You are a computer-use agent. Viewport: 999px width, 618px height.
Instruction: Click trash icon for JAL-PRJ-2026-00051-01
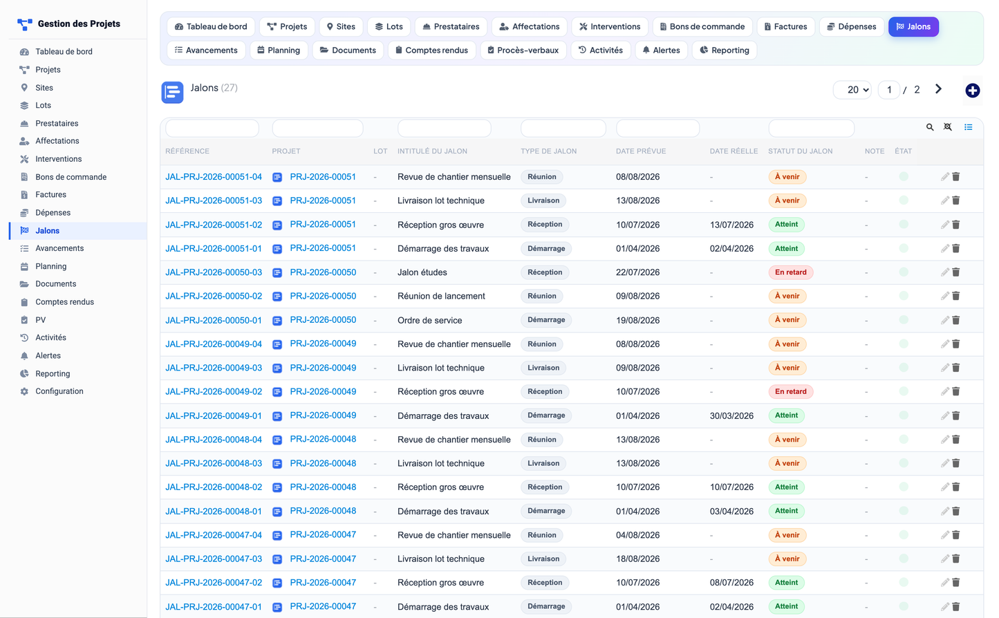[x=956, y=249]
